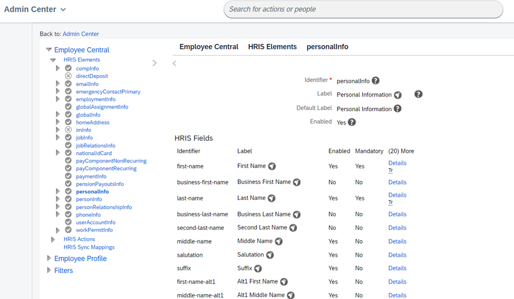514x299 pixels.
Task: Open translation globe beside Label Personal Information
Action: pos(397,95)
